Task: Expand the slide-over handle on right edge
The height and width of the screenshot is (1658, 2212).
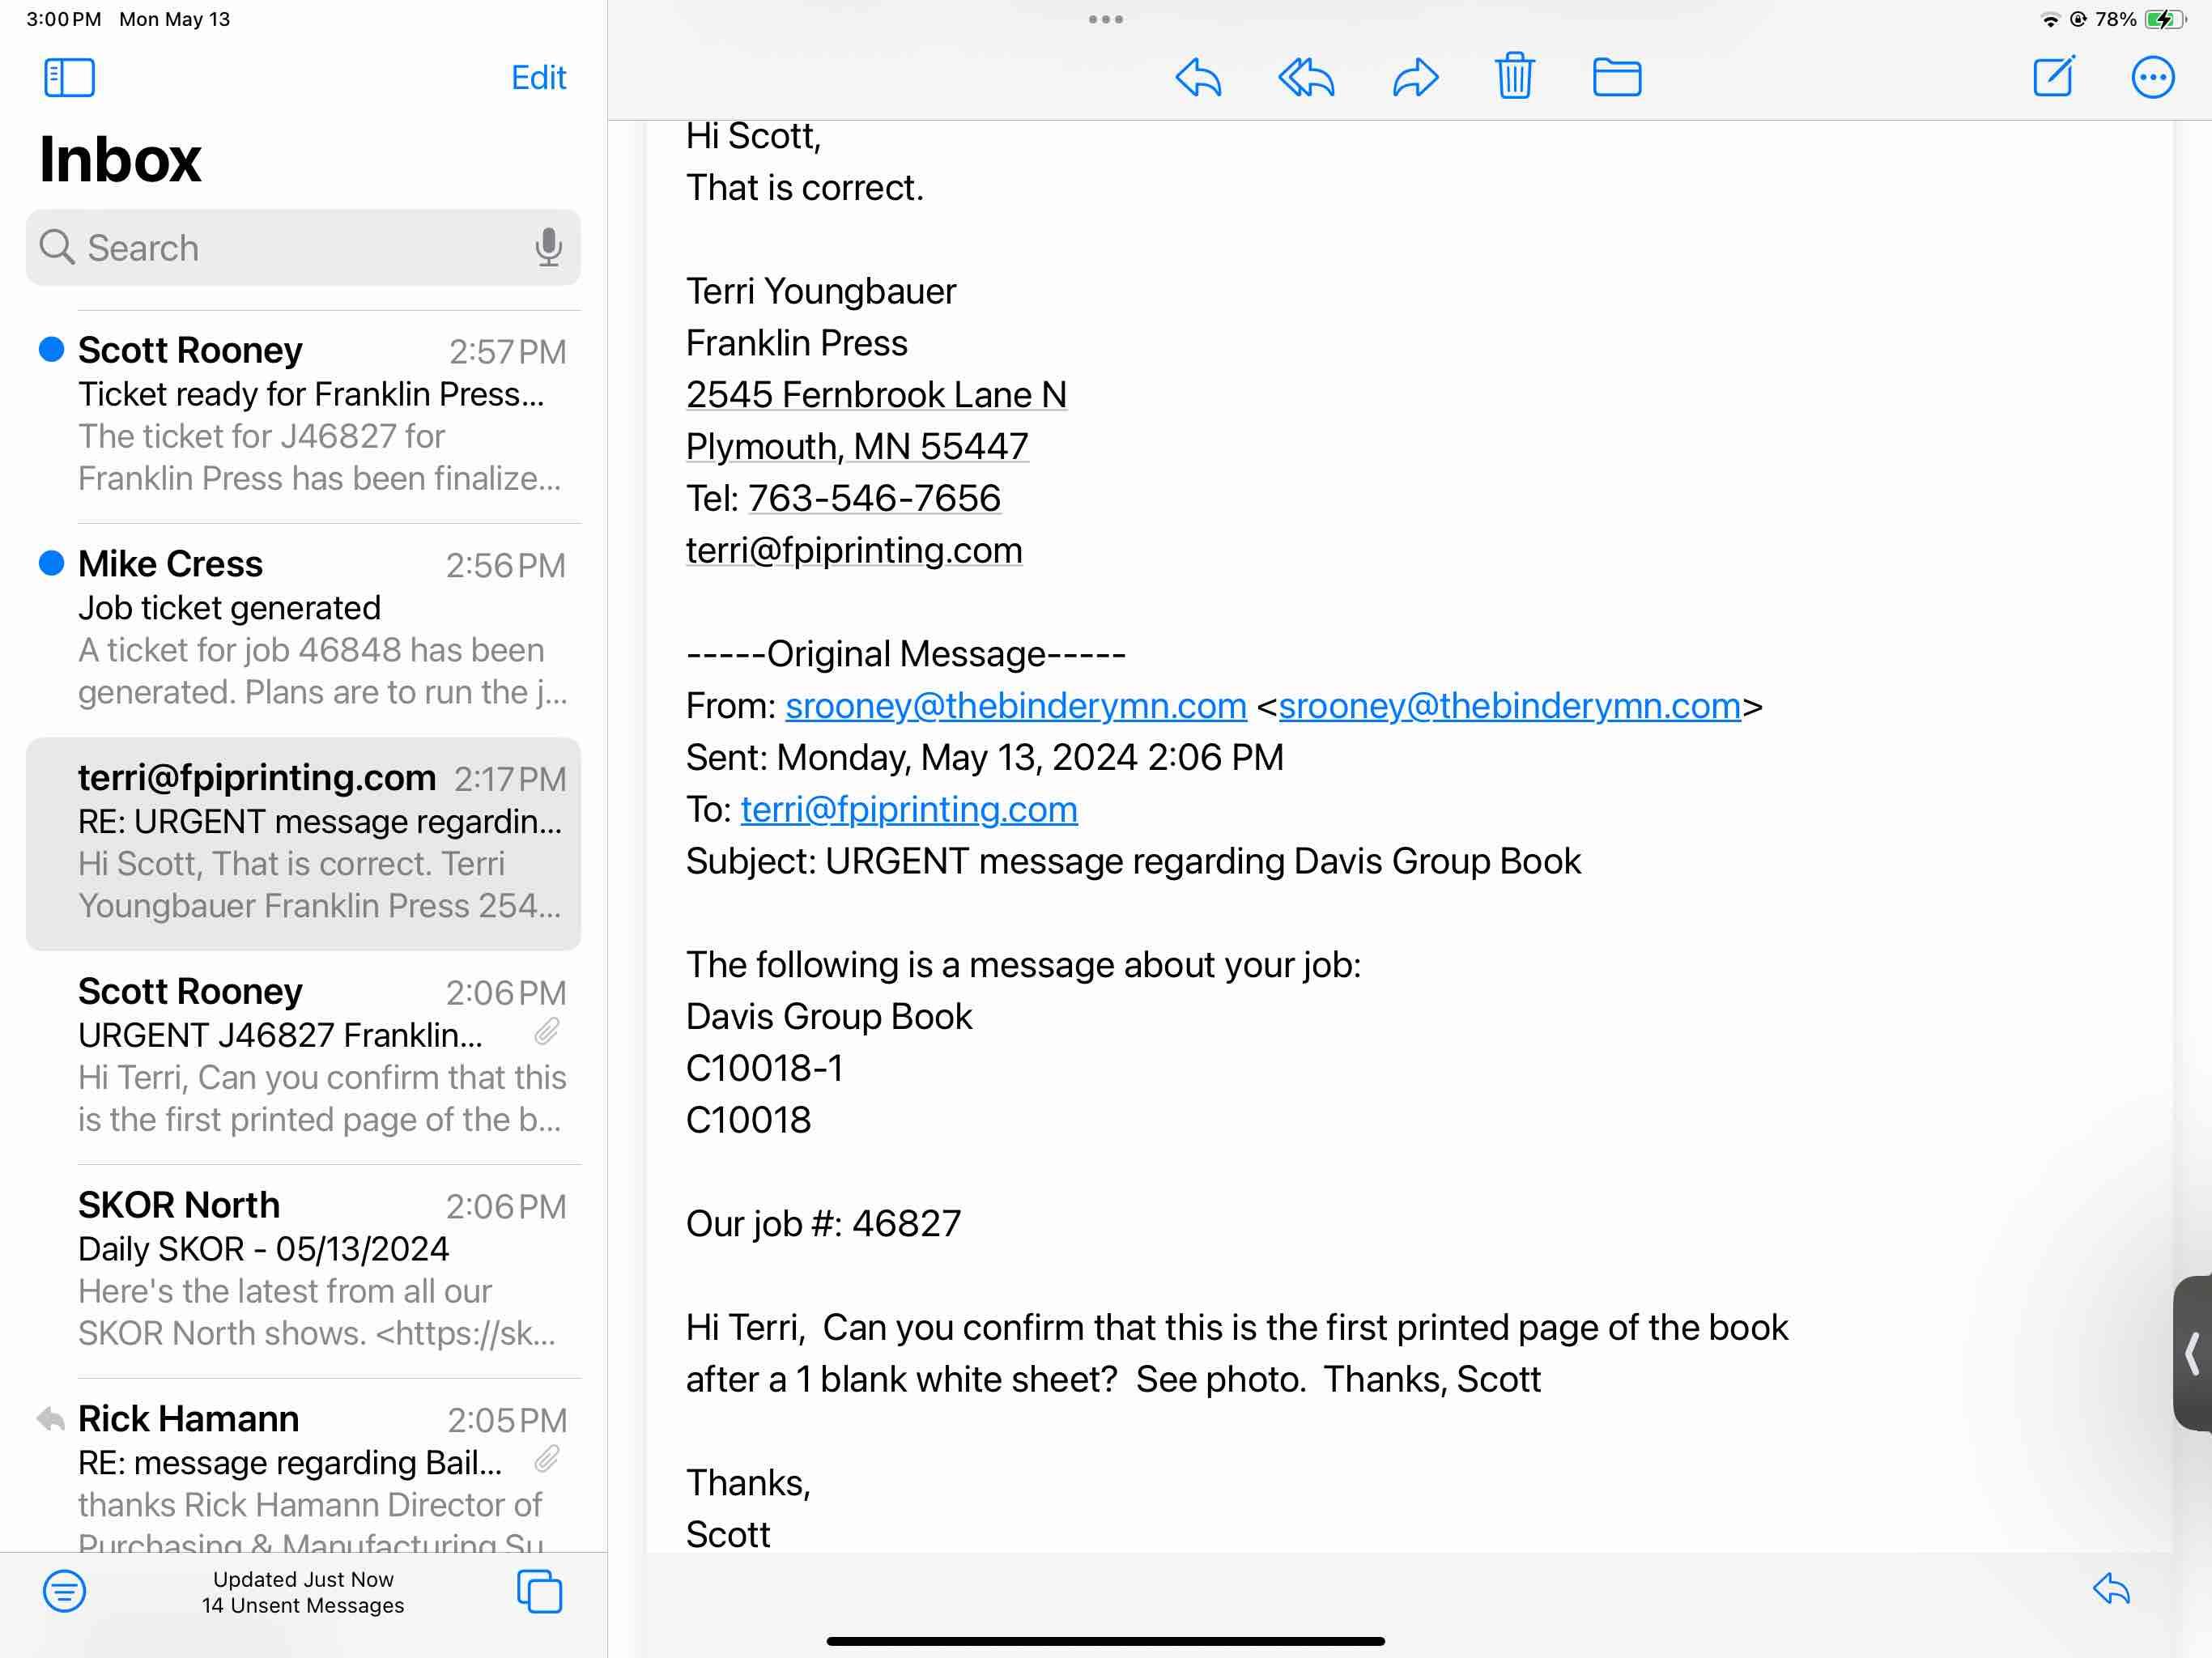Action: (2192, 1353)
